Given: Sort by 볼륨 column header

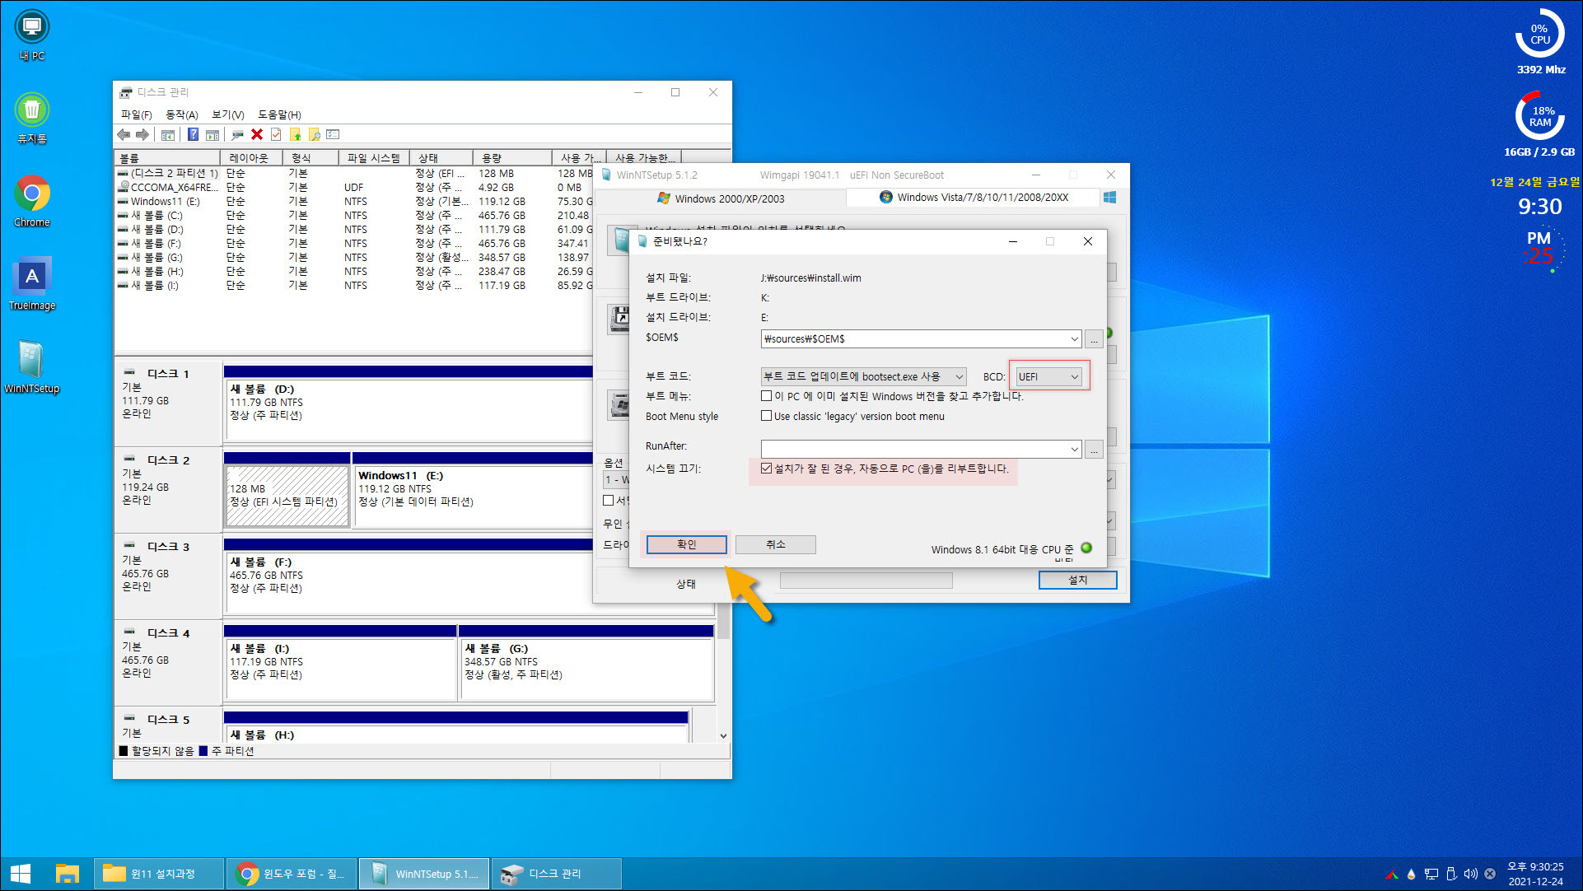Looking at the screenshot, I should [x=167, y=158].
